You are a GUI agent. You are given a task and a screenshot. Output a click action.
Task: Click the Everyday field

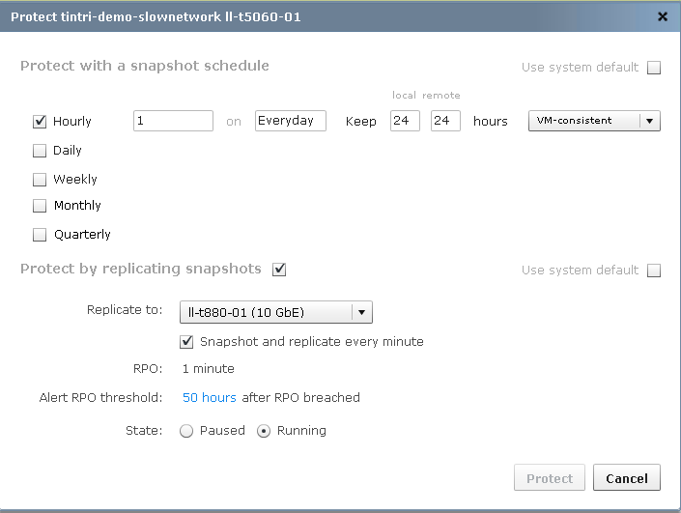(291, 121)
